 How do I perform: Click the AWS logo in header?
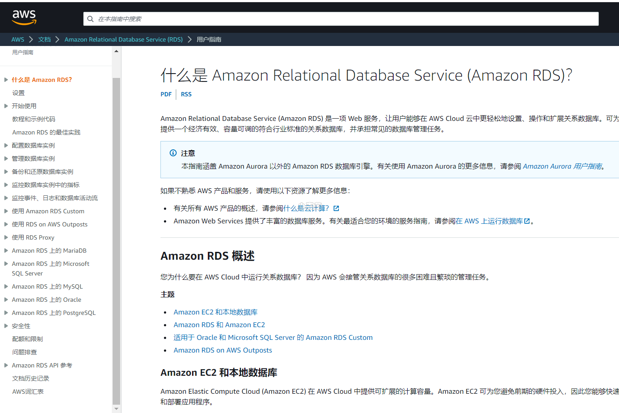click(x=24, y=18)
